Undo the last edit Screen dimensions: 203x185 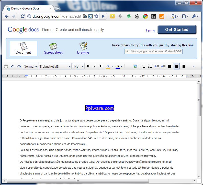[x=13, y=66]
